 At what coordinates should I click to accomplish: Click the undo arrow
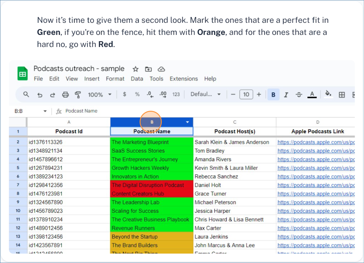tap(40, 95)
